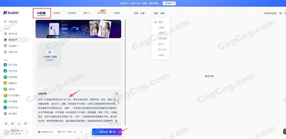
Task: Switch to the 数字人 tab
Action: click(x=87, y=13)
